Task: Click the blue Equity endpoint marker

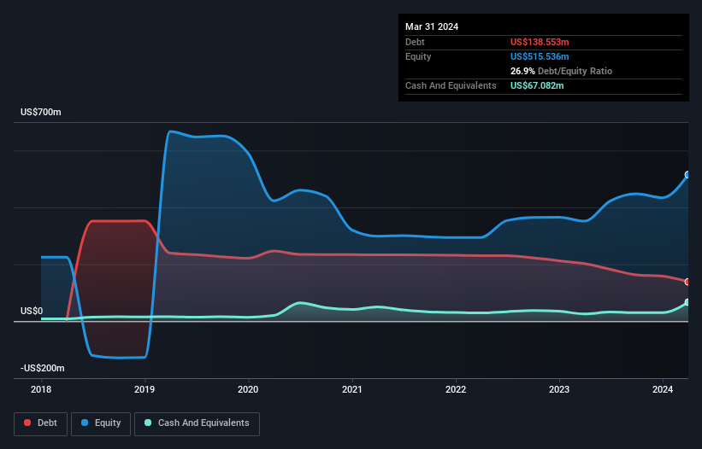Action: coord(687,175)
